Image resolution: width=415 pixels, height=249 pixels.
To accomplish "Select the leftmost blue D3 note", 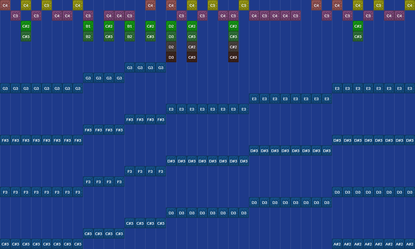I will point(171,213).
